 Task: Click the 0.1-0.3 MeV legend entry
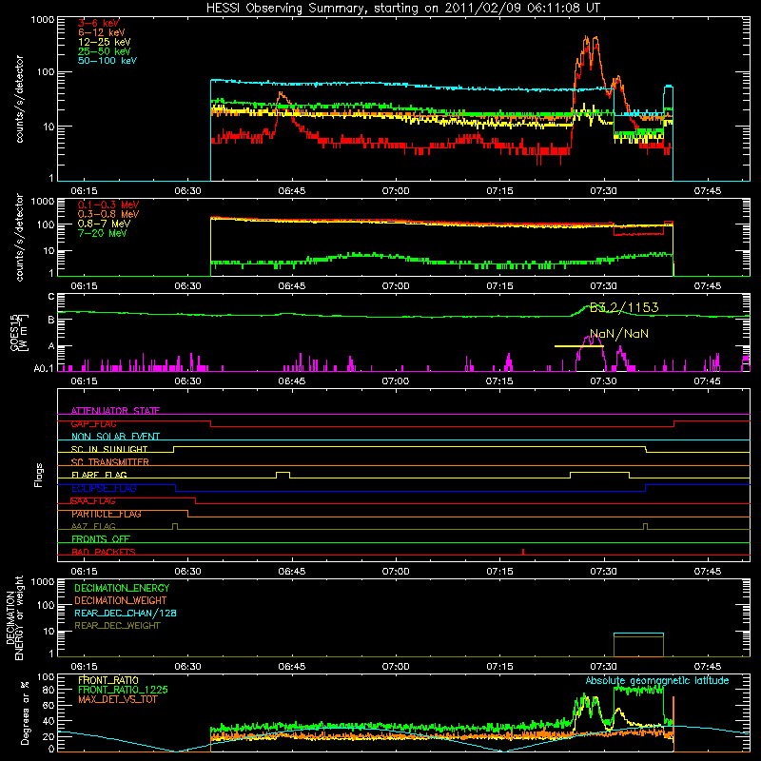[108, 205]
